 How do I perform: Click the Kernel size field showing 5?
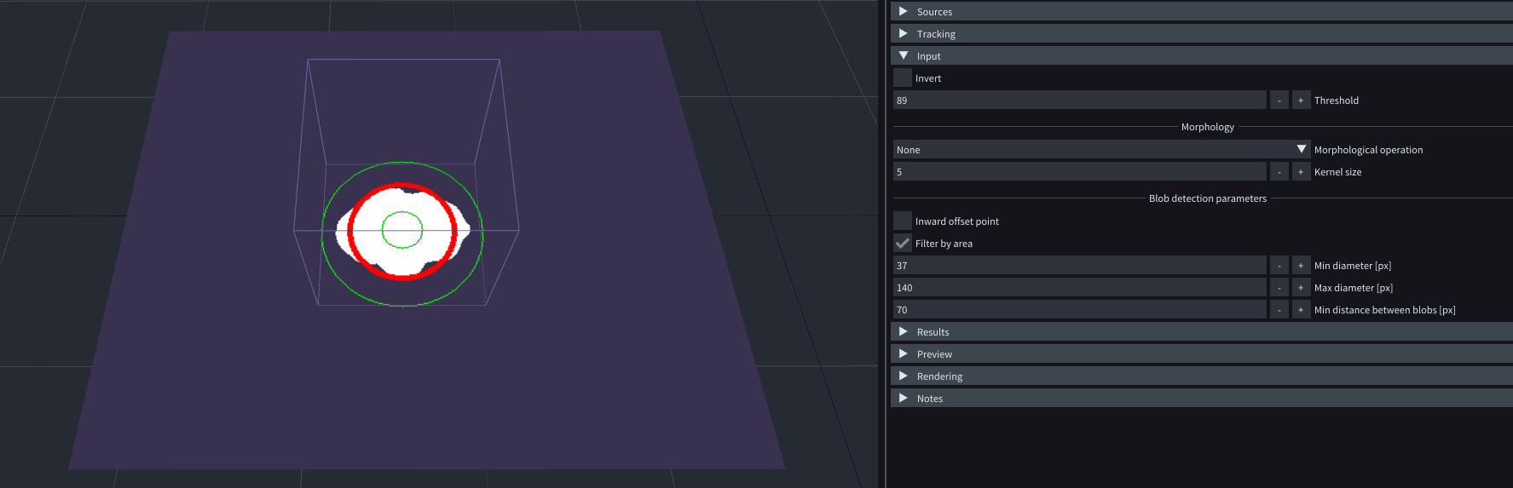pos(1080,171)
